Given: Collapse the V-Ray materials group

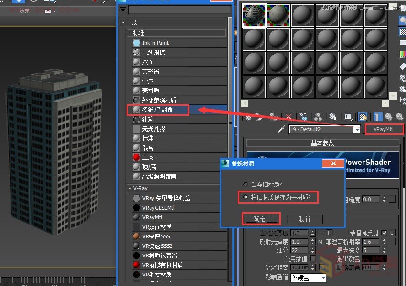Looking at the screenshot, I should pyautogui.click(x=129, y=189).
